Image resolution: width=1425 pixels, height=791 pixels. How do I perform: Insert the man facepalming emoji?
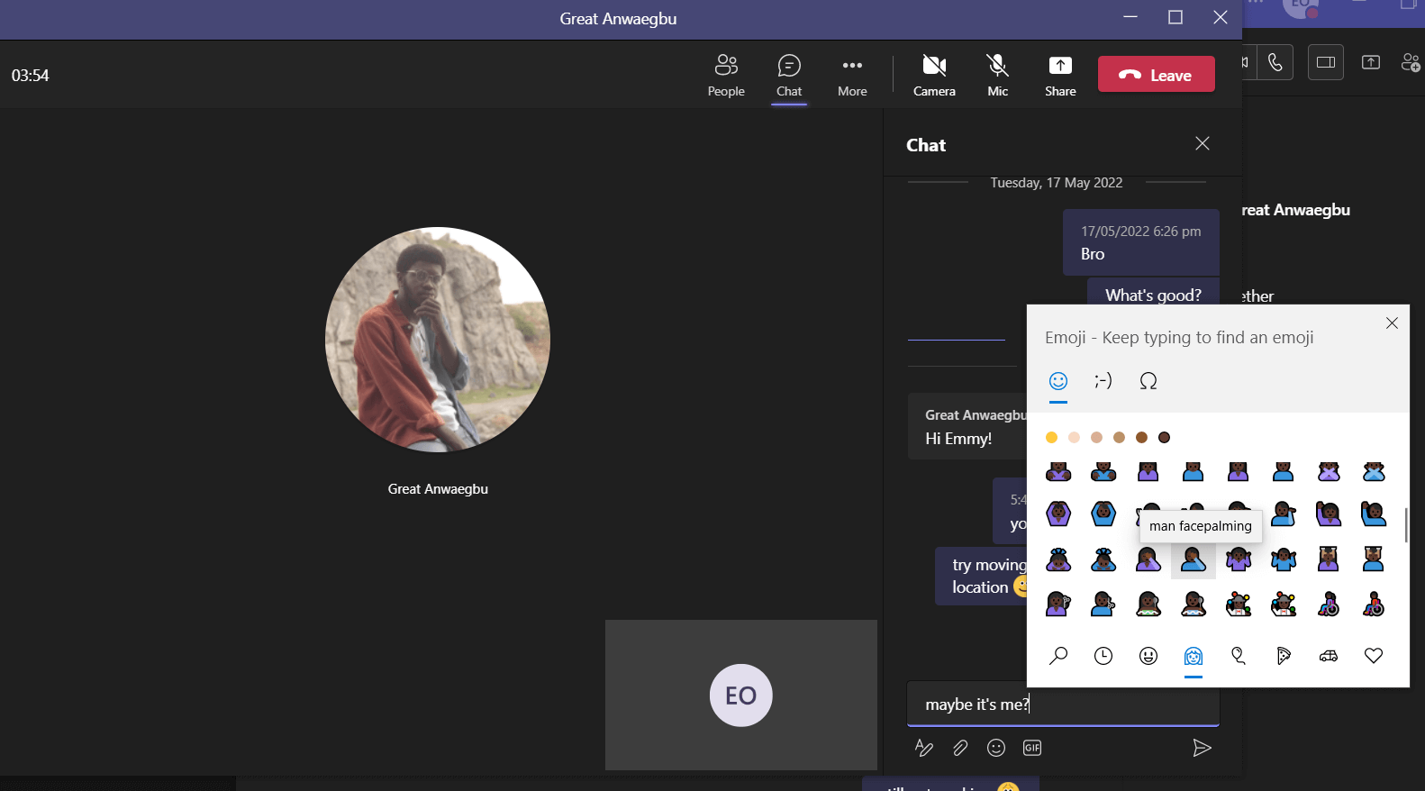point(1194,560)
